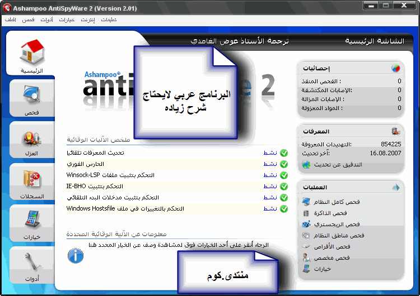Click the العمليات panel header icon
Screen dimensions: 420x296
[x=395, y=187]
